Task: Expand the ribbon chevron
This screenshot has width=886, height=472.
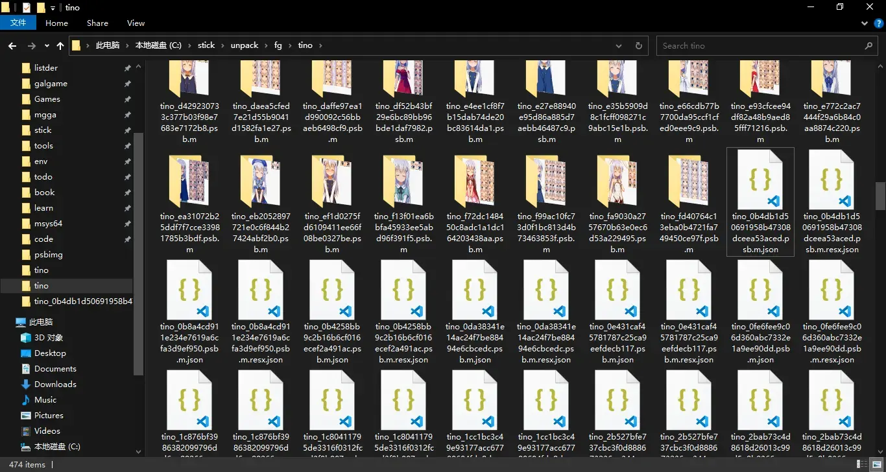Action: [x=863, y=23]
